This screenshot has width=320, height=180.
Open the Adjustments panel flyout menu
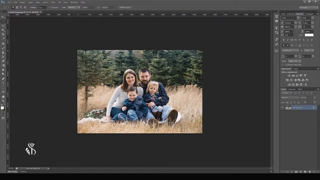pyautogui.click(x=318, y=69)
